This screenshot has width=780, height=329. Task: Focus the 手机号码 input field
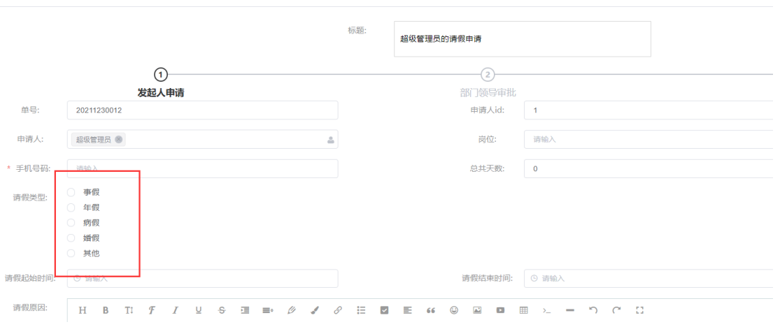tap(202, 168)
